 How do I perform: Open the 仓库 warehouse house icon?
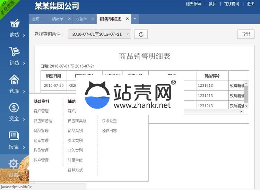pyautogui.click(x=14, y=79)
